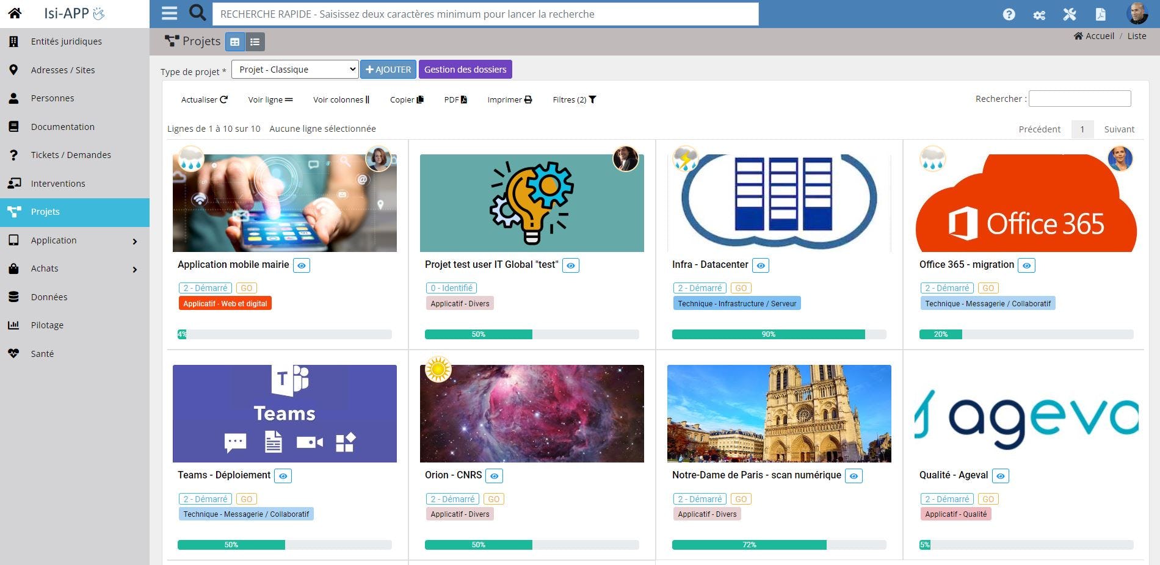This screenshot has height=565, width=1160.
Task: Click the help question mark icon
Action: click(x=1008, y=13)
